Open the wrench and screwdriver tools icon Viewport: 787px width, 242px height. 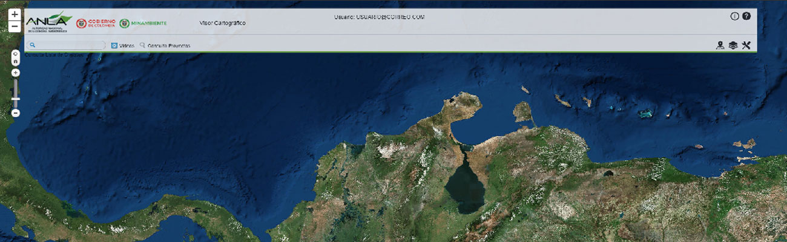point(746,45)
